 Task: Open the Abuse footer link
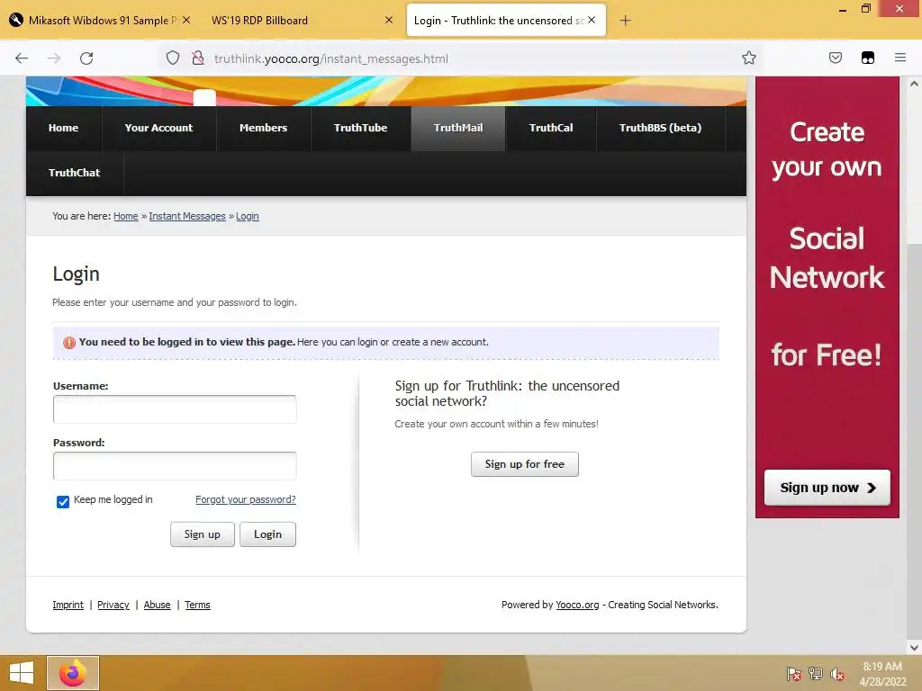click(157, 605)
